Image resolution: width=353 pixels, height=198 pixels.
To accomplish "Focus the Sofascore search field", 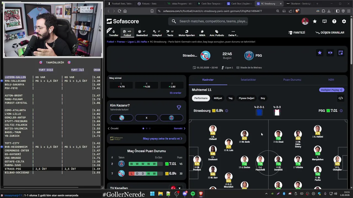I will 208,21.
